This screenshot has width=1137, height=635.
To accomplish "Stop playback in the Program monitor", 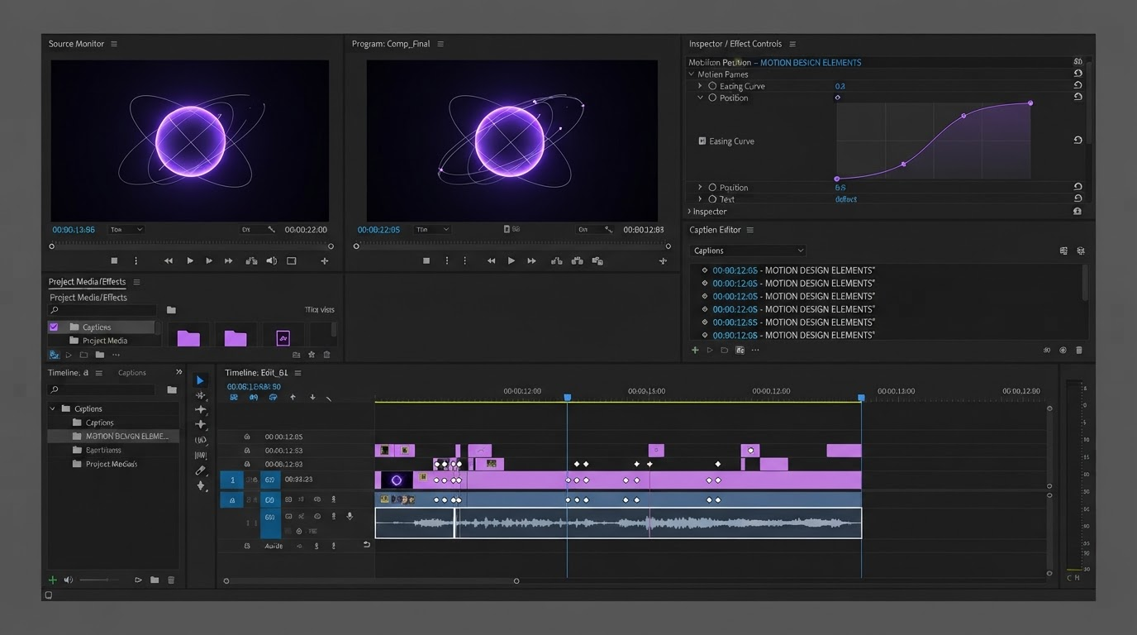I will [x=426, y=260].
